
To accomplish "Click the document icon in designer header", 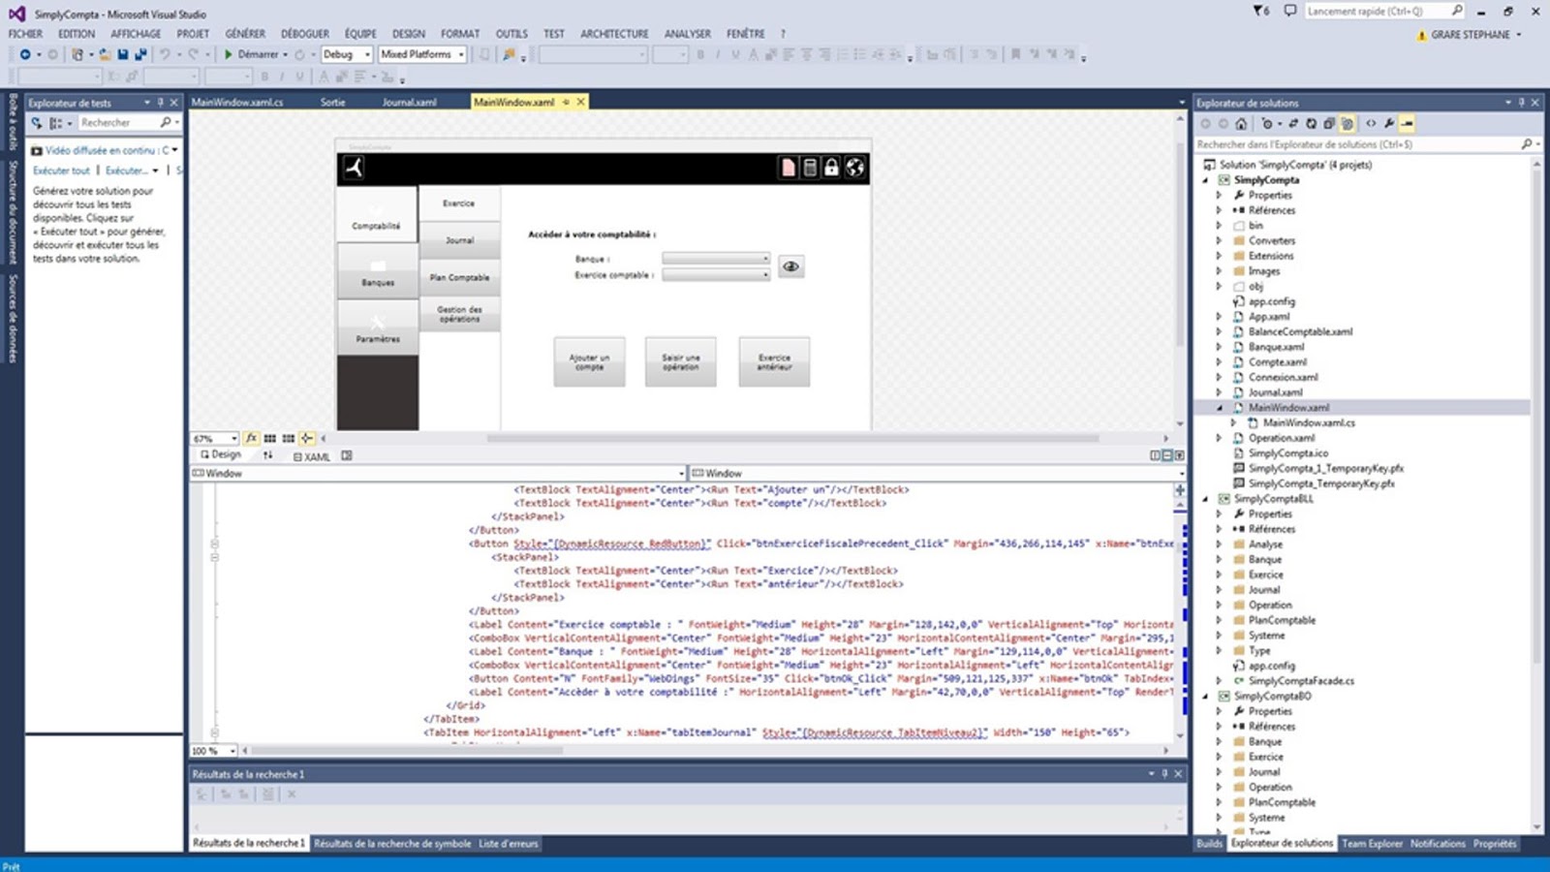I will pyautogui.click(x=788, y=168).
